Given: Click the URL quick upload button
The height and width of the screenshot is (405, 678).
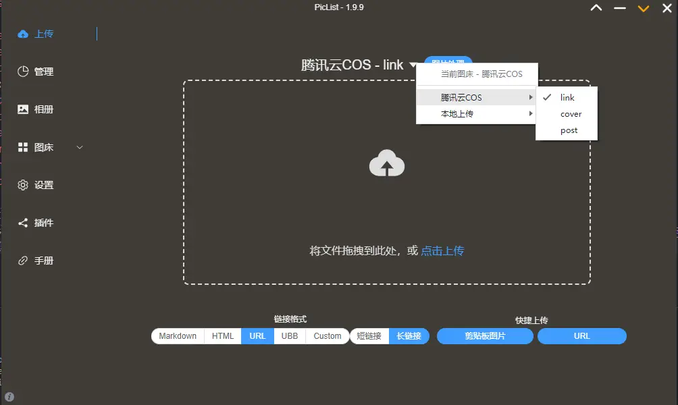Looking at the screenshot, I should [581, 336].
